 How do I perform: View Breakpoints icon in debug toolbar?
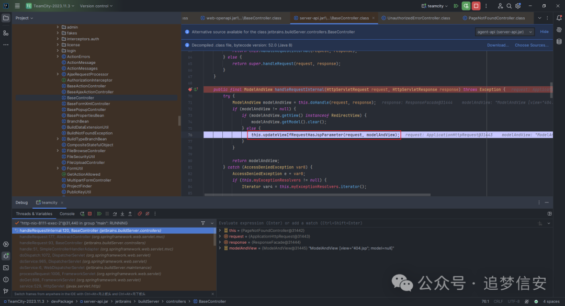point(140,214)
